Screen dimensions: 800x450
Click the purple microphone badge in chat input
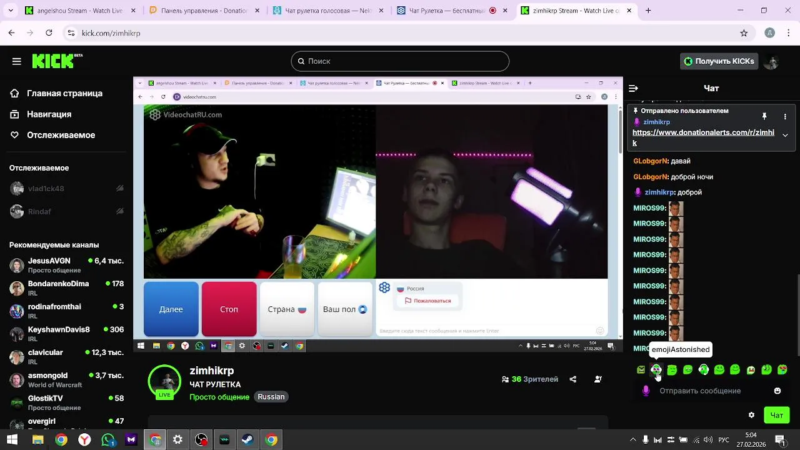646,391
